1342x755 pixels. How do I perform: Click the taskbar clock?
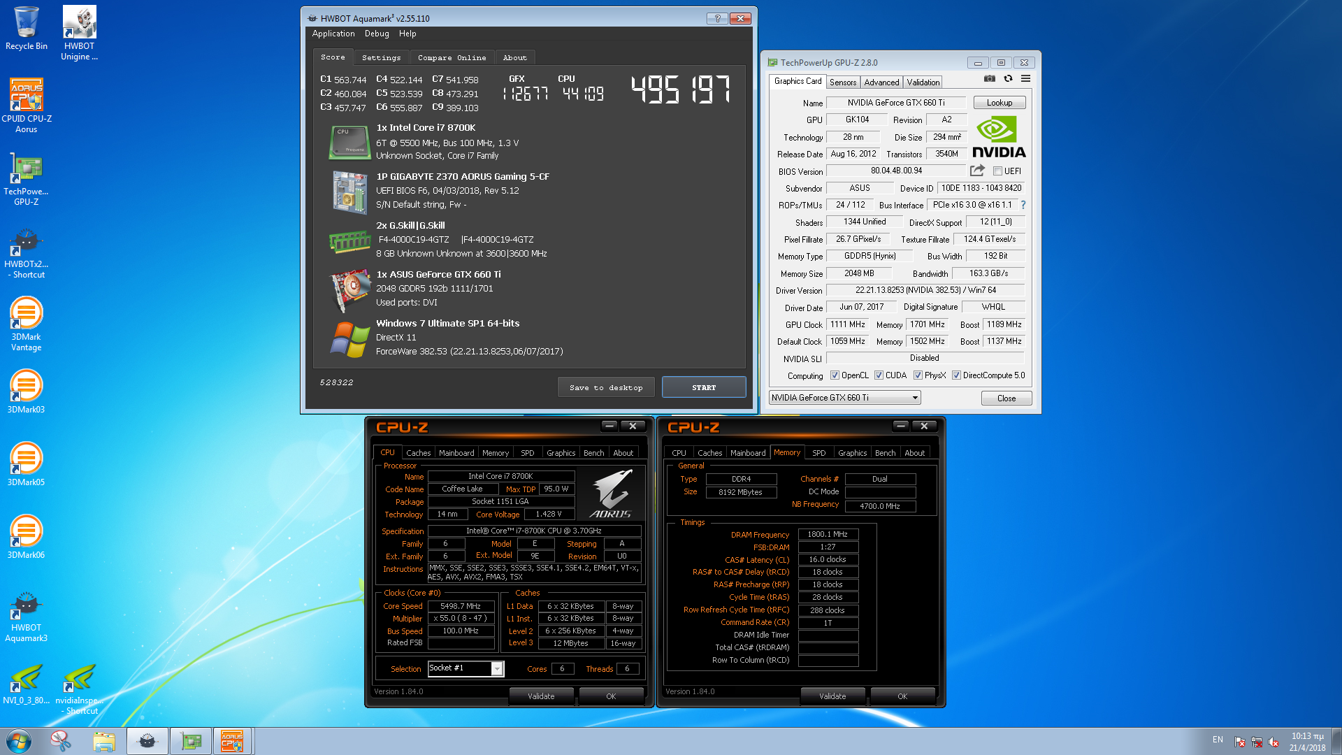click(1307, 742)
